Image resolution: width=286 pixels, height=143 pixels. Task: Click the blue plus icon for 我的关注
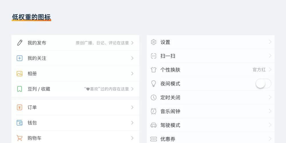click(x=19, y=58)
